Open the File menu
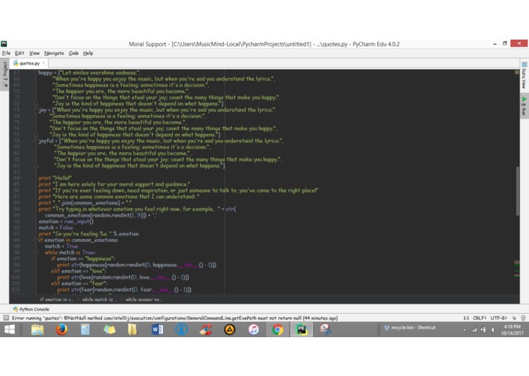 coord(6,53)
